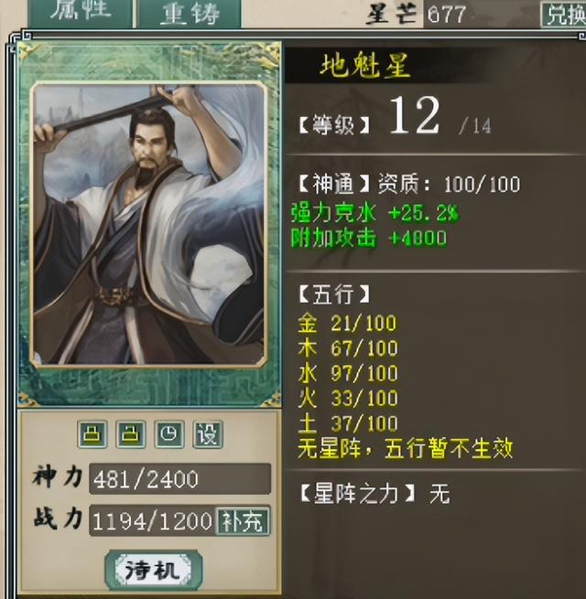Open the 设 settings icon
This screenshot has height=599, width=586.
[208, 434]
